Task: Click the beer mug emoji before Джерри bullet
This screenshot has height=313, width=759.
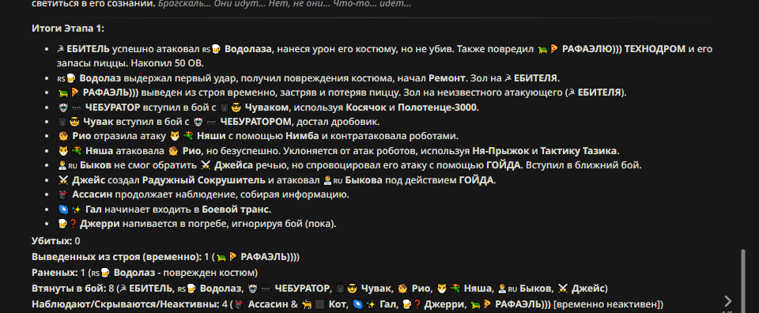Action: tap(62, 224)
